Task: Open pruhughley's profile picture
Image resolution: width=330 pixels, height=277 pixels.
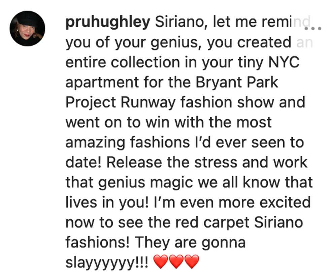Action: pyautogui.click(x=27, y=28)
